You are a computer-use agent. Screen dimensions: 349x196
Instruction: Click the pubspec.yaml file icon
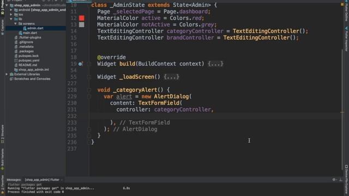[16, 60]
